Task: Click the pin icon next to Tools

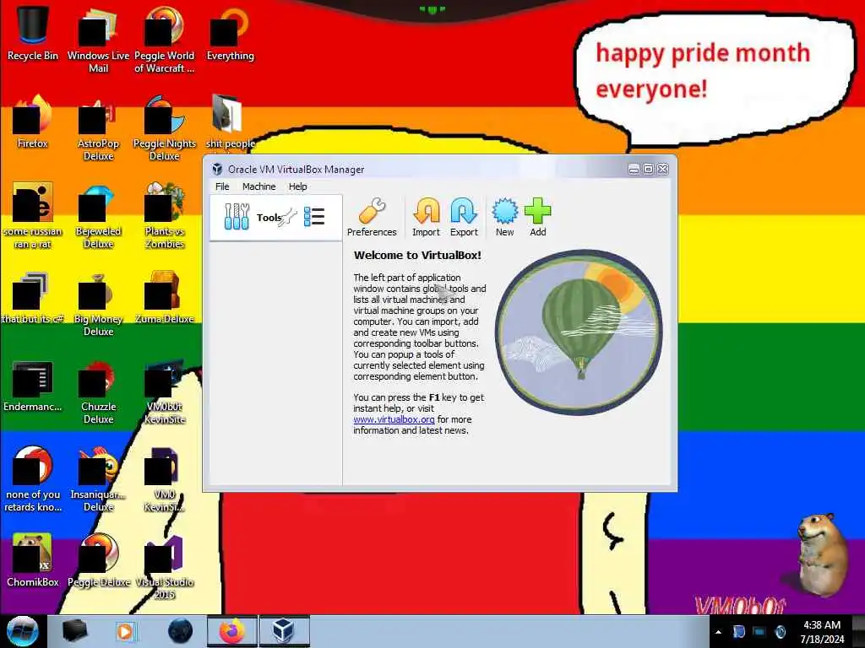Action: [x=288, y=217]
